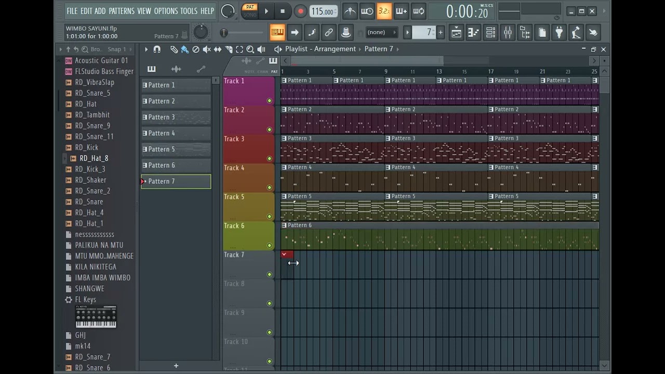Open the Channel rack view button
Image resolution: width=665 pixels, height=374 pixels.
490,33
